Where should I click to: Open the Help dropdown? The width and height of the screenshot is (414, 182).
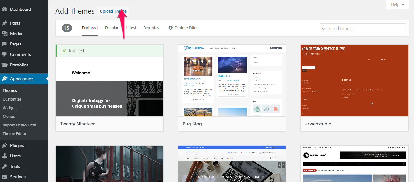[x=397, y=5]
